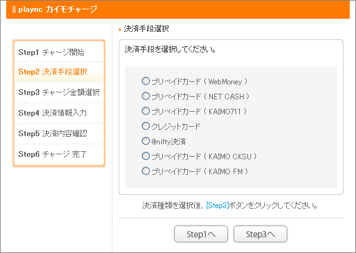The image size is (356, 253).
Task: Click the Step1へ back button
Action: (x=201, y=234)
